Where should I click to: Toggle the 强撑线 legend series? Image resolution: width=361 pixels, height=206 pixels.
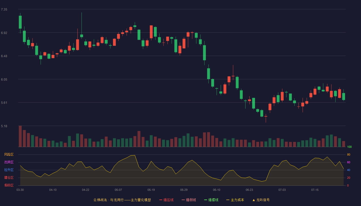coord(211,200)
